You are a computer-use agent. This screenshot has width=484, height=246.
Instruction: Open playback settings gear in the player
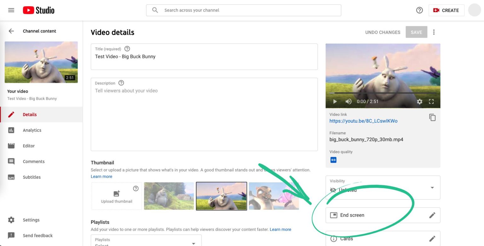(419, 101)
